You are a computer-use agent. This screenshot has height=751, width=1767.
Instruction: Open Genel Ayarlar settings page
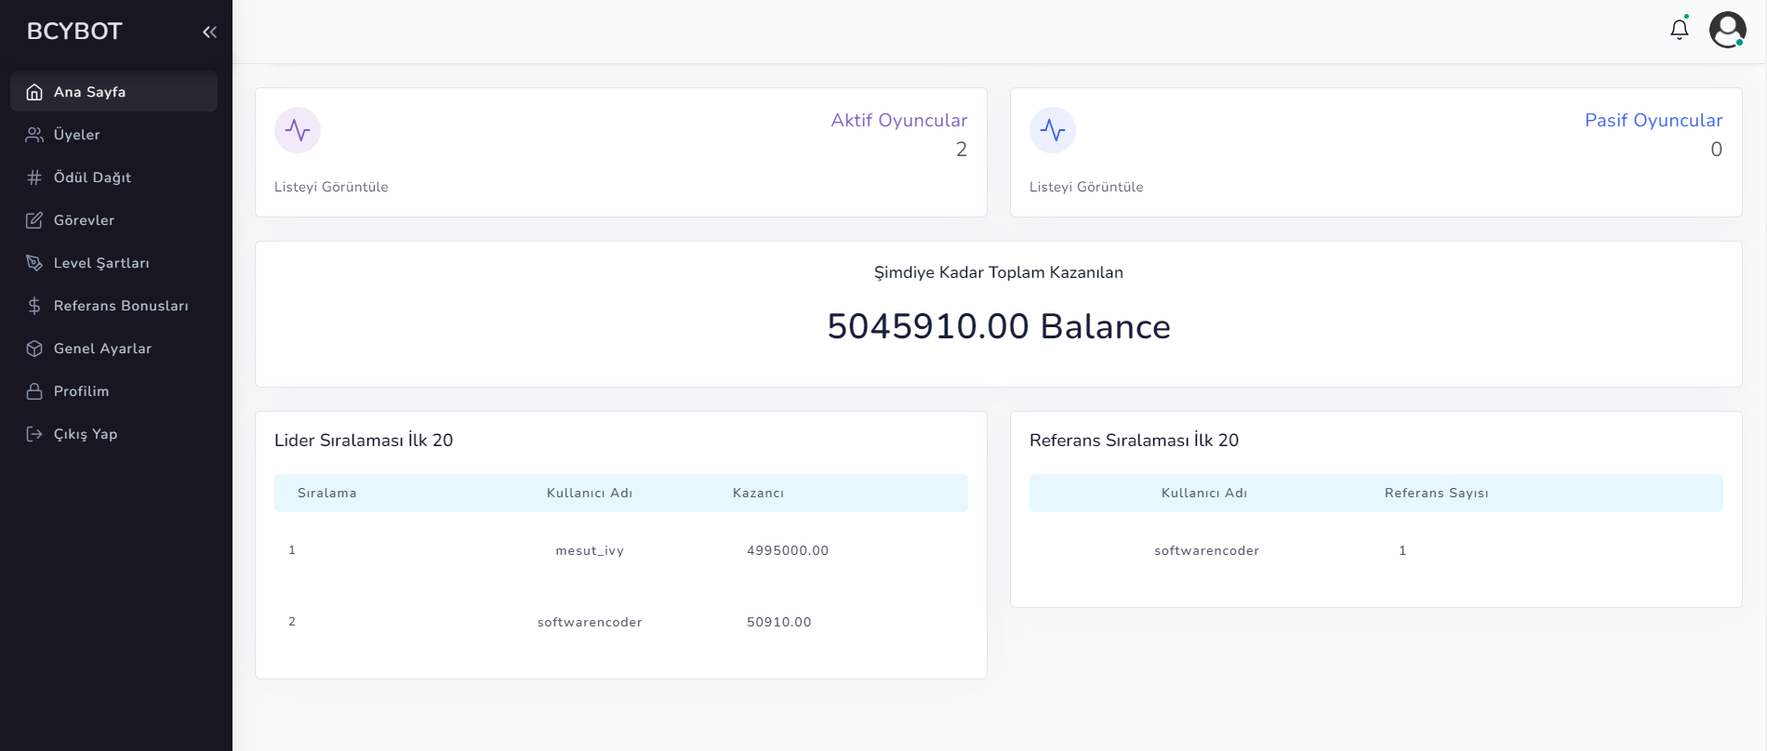pyautogui.click(x=102, y=349)
